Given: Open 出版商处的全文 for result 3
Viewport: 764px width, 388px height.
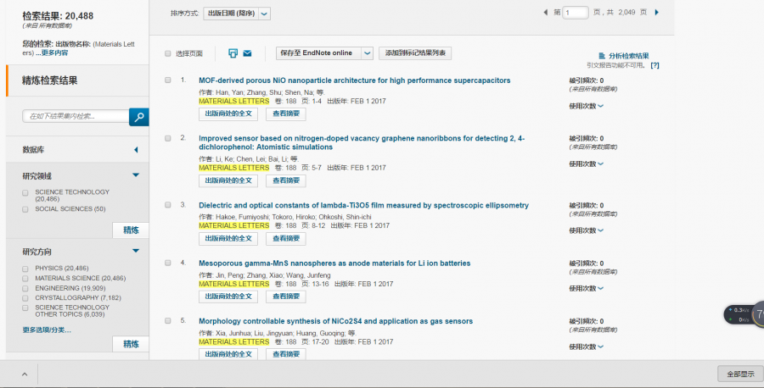Looking at the screenshot, I should coord(228,239).
